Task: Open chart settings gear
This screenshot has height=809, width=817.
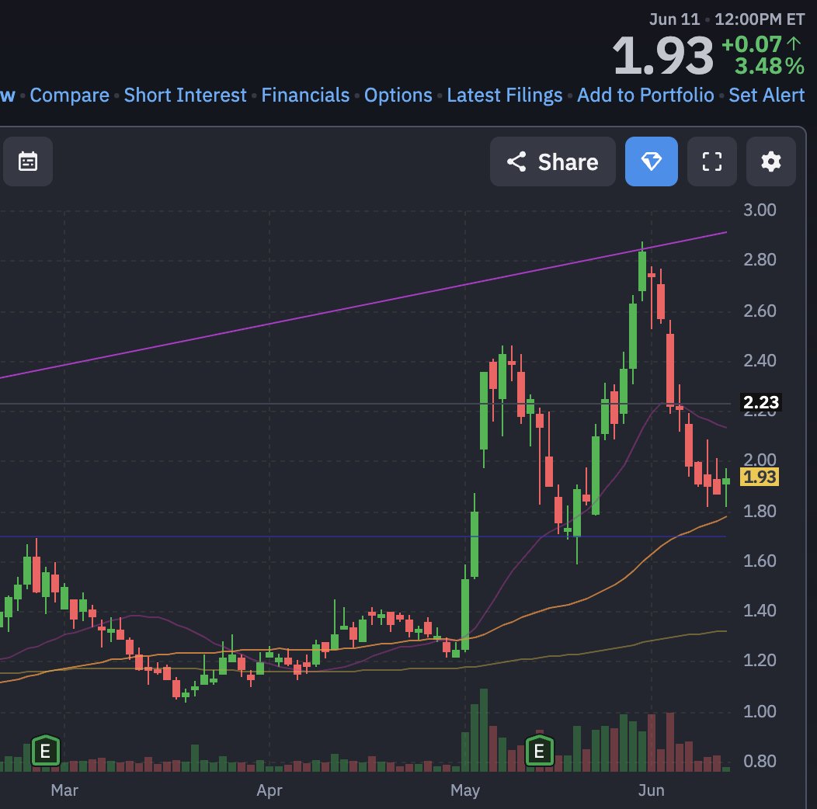Action: [771, 161]
